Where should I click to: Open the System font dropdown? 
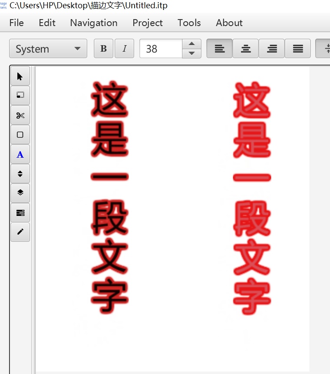coord(48,49)
